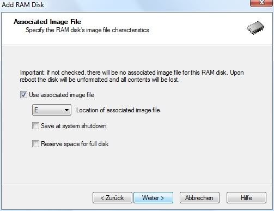Click the RAM chip icon in header

pyautogui.click(x=255, y=28)
